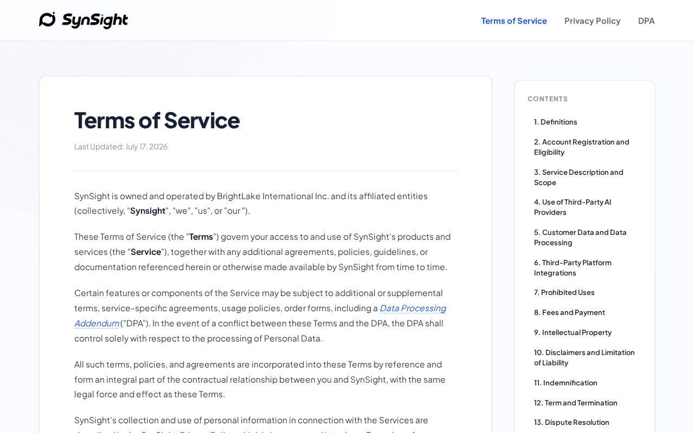Click the bold "Service" defined term
This screenshot has width=694, height=433.
click(x=146, y=252)
